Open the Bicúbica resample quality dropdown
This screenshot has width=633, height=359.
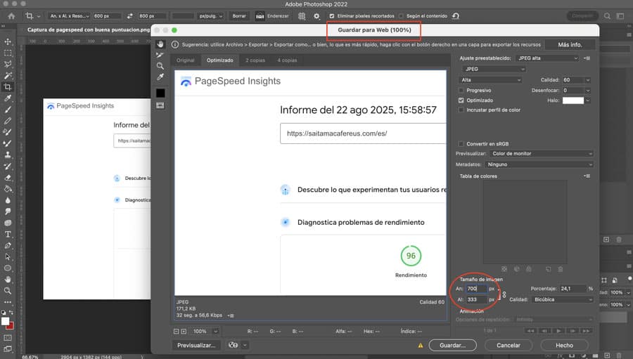[x=563, y=300]
